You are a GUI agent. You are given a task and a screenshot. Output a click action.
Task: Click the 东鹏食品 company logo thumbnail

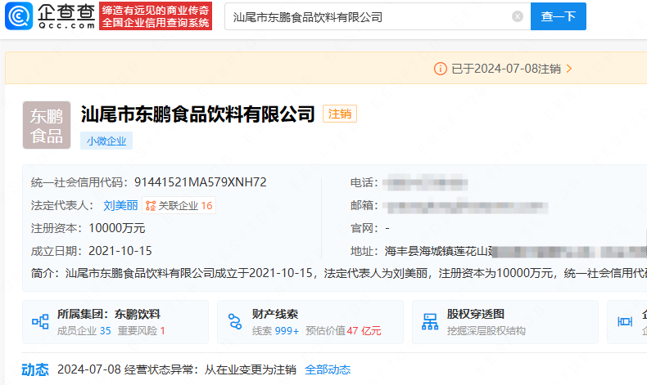tap(47, 125)
